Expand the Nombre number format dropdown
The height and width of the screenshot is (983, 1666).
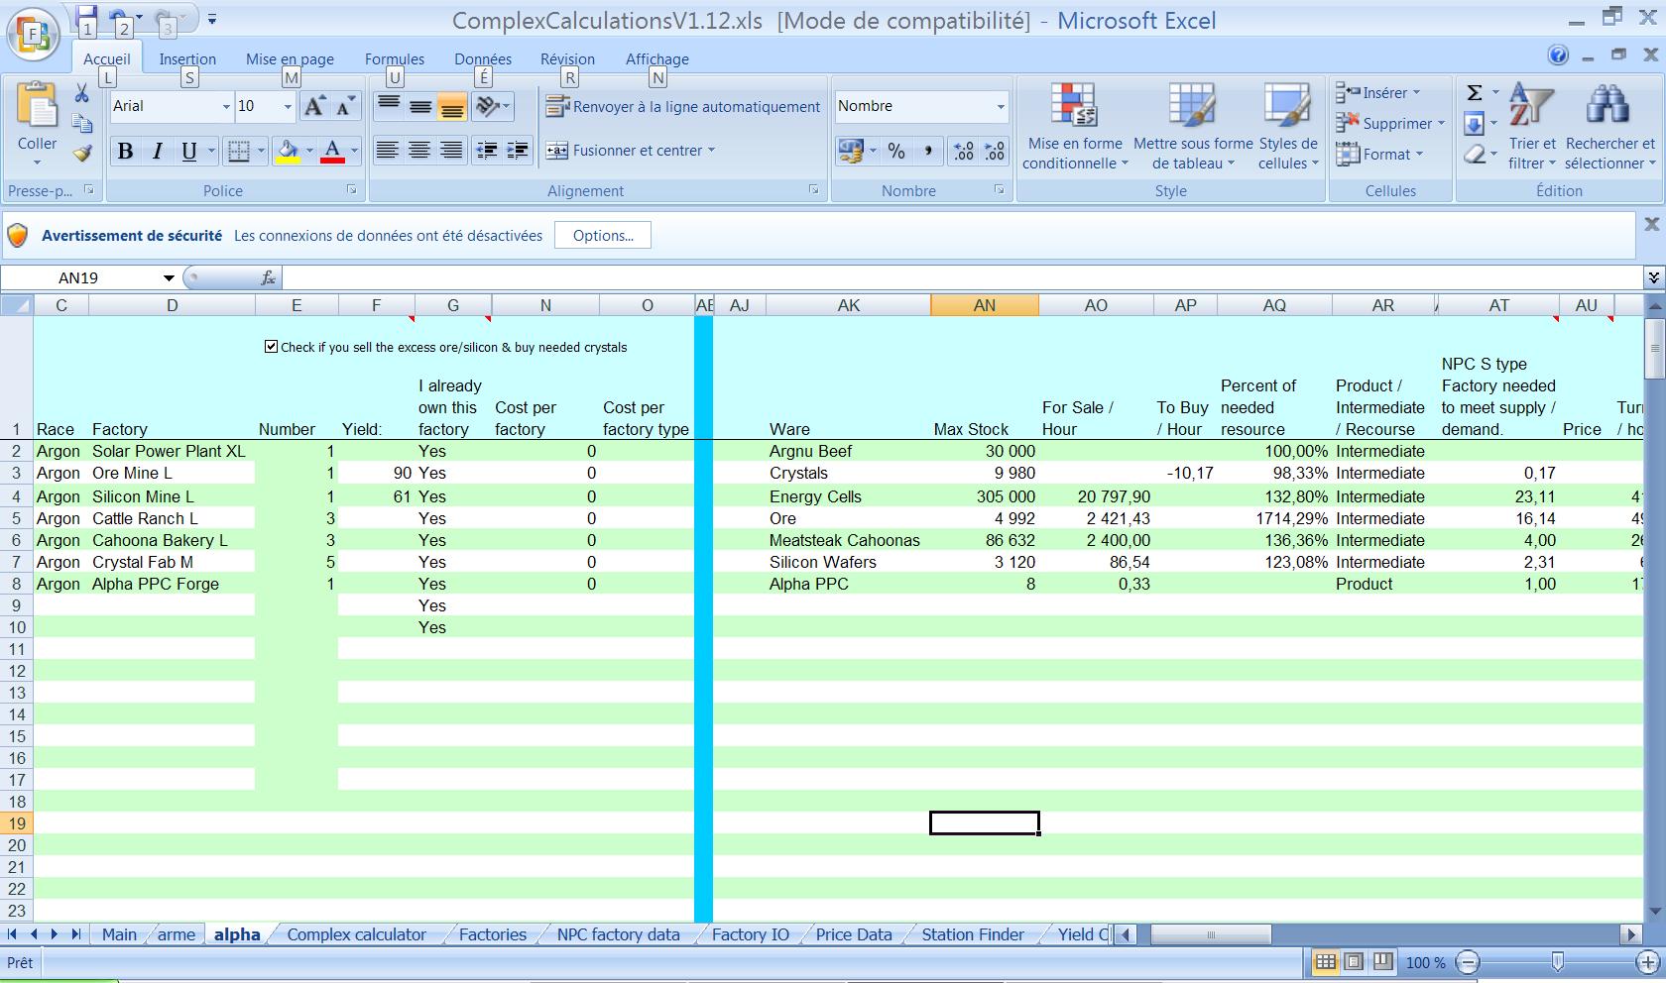[x=1000, y=106]
